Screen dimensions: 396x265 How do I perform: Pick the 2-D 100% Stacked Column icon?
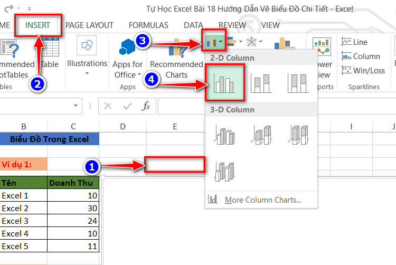coord(298,83)
